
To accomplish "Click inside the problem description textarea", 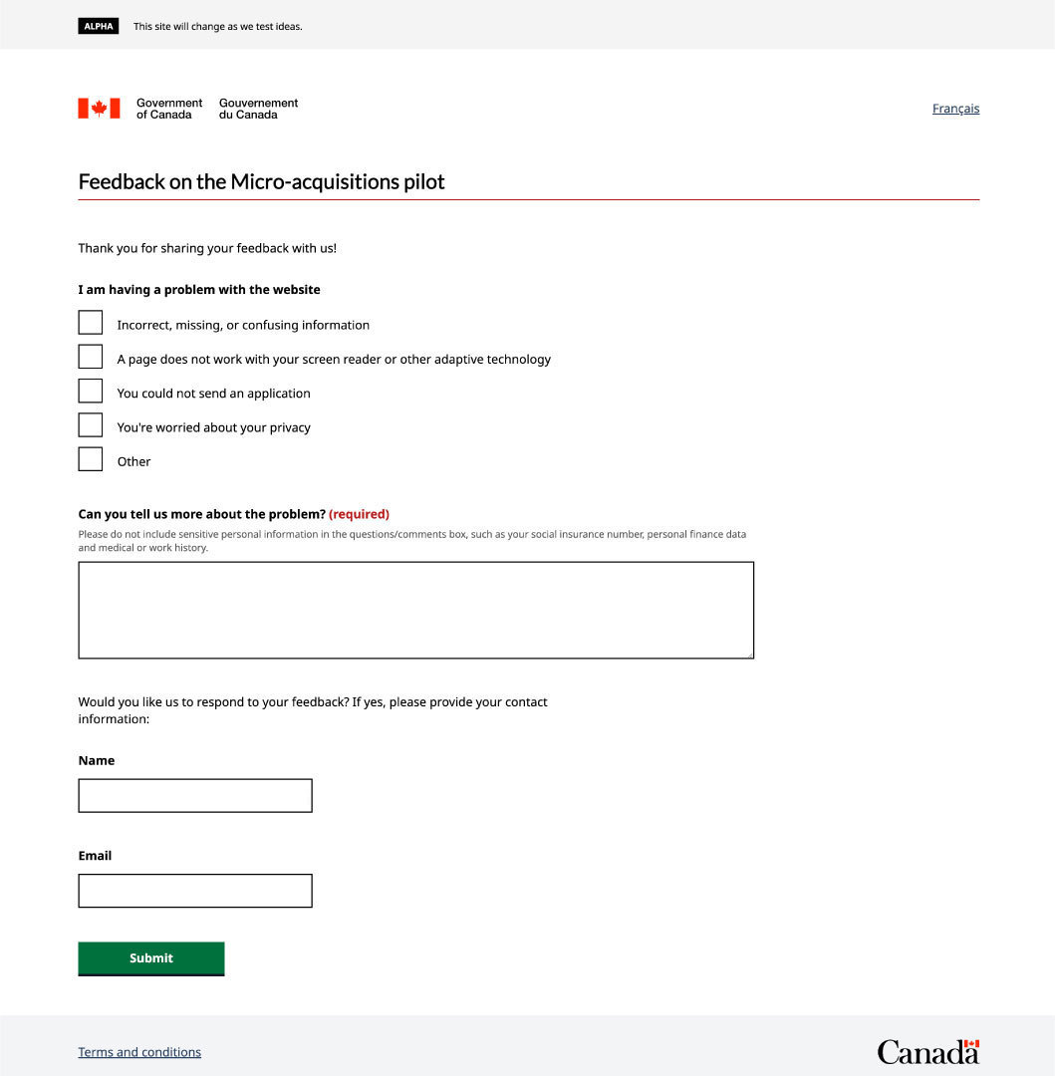I will [x=415, y=608].
